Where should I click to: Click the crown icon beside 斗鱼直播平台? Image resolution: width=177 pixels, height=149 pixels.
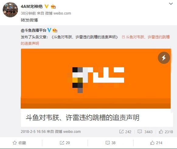(55, 30)
